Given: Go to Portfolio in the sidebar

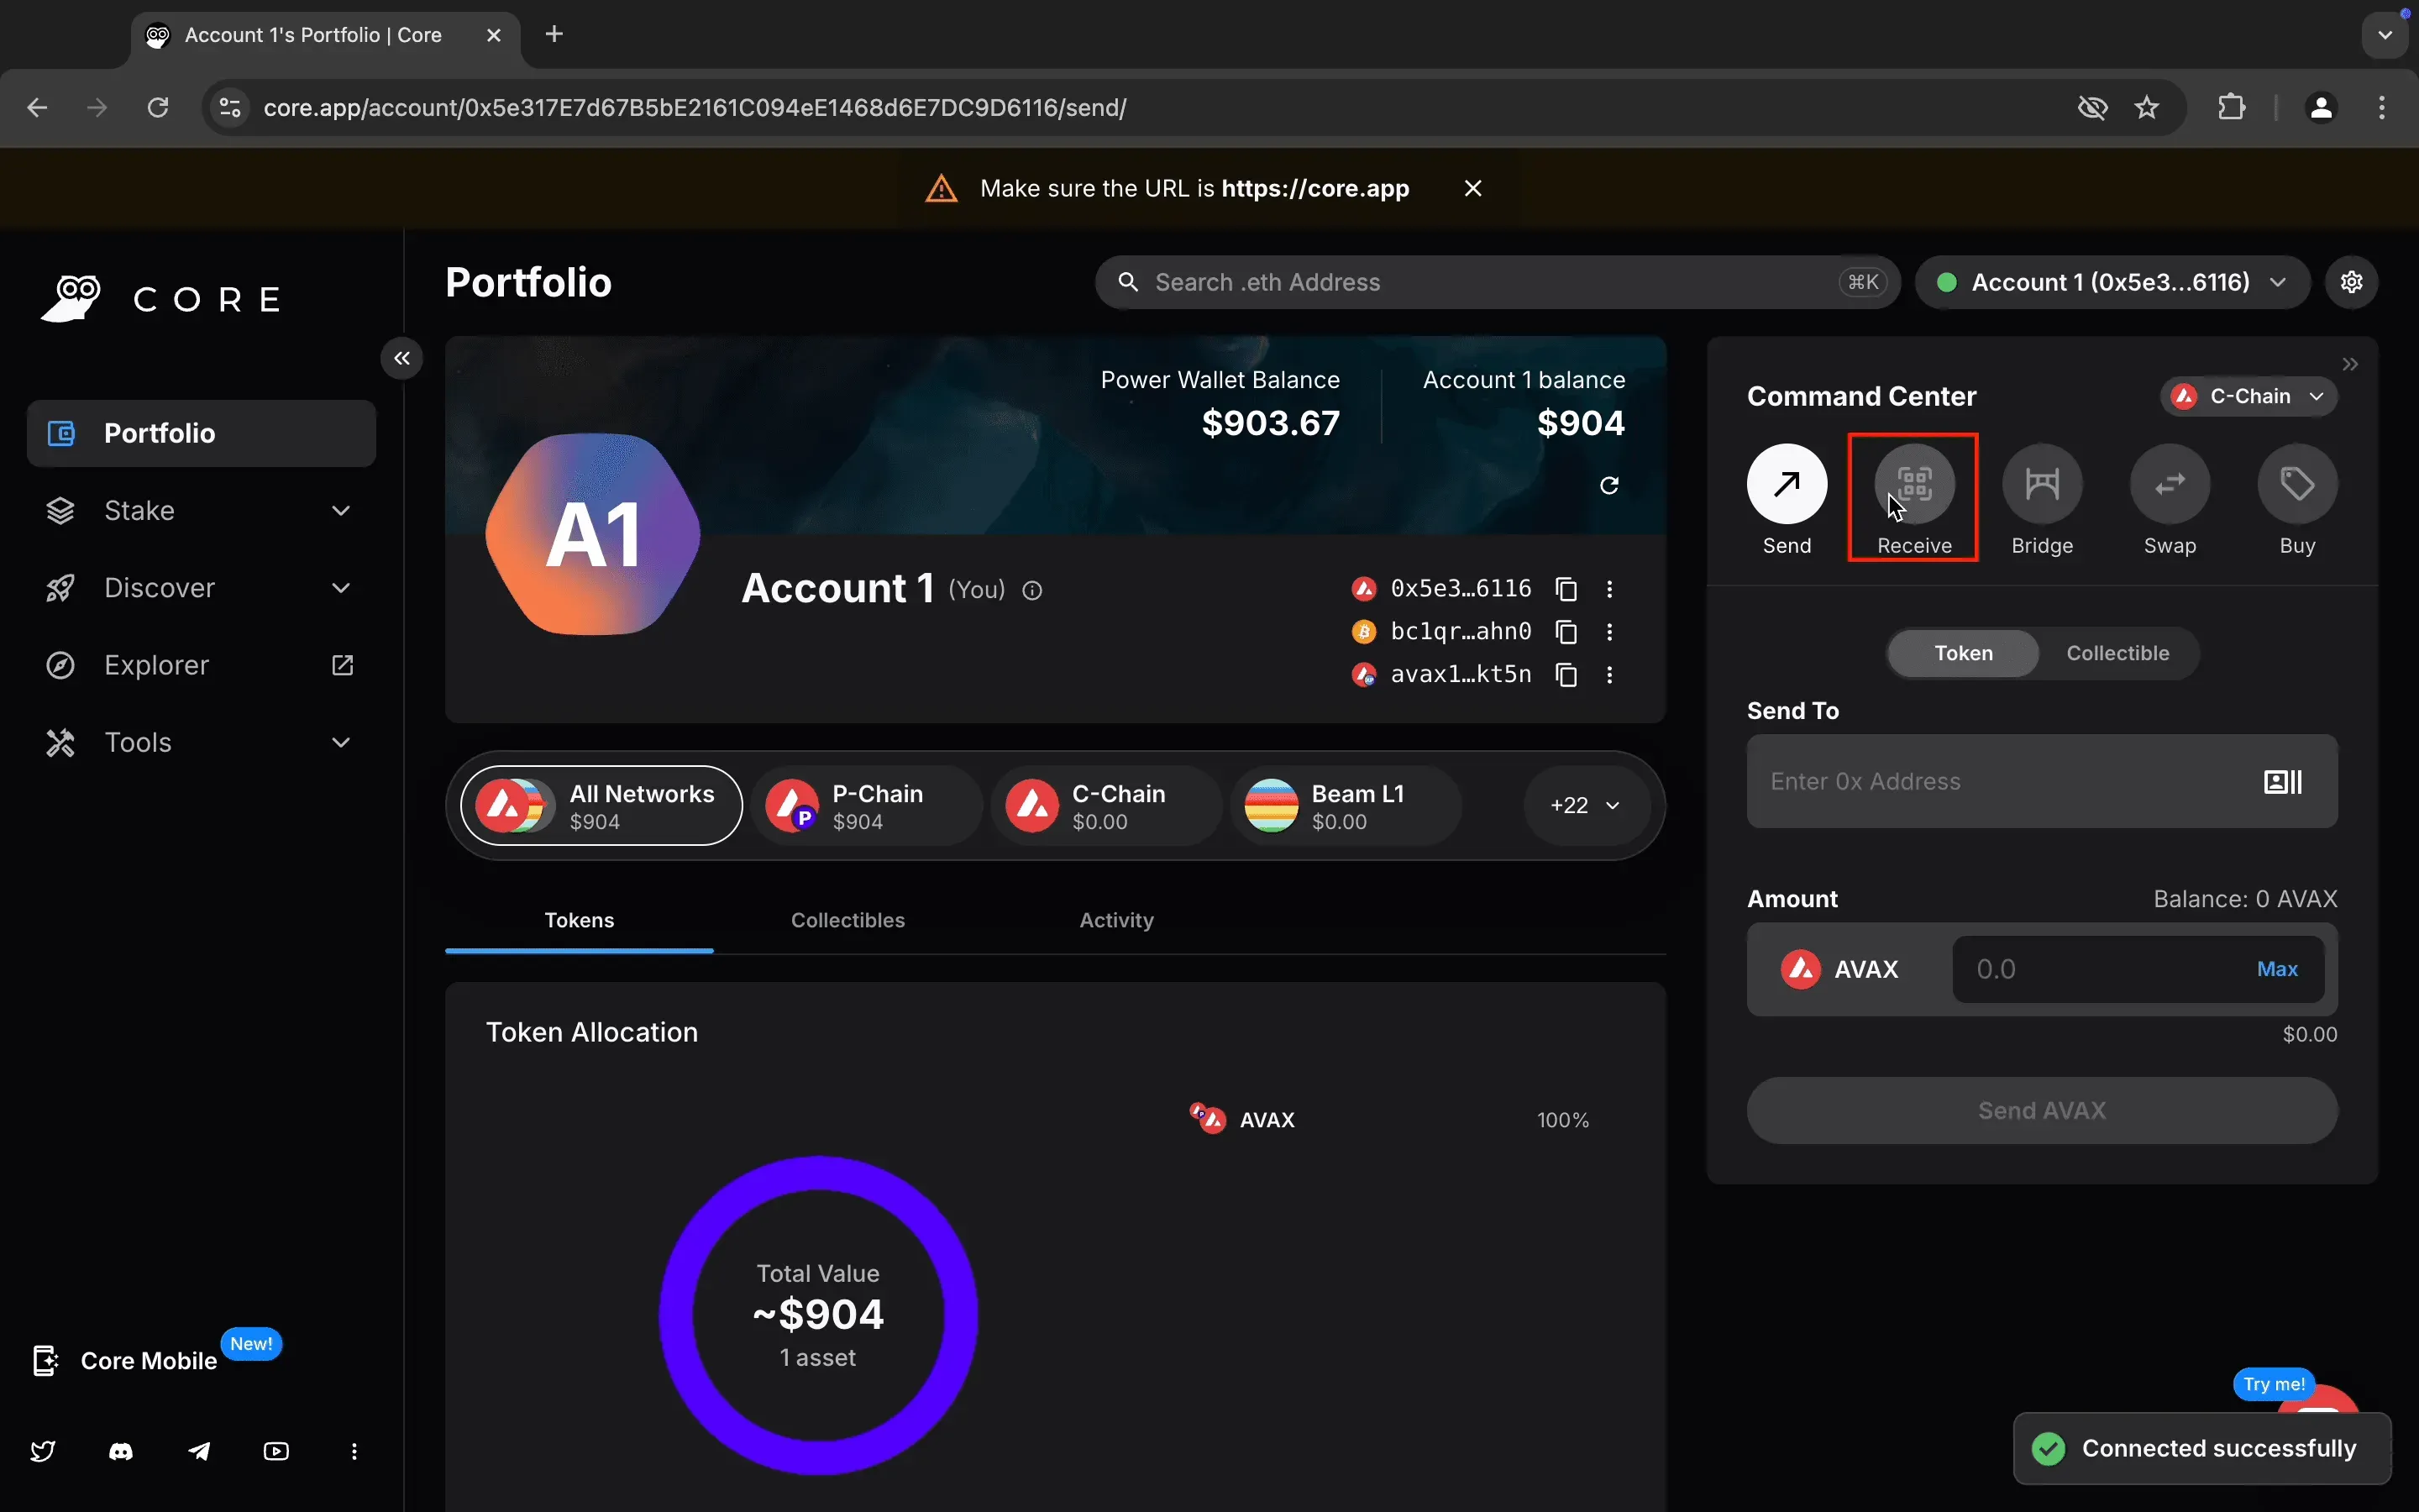Looking at the screenshot, I should 201,434.
